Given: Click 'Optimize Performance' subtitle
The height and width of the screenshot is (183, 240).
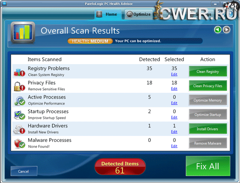Looking at the screenshot, I should pyautogui.click(x=46, y=103).
